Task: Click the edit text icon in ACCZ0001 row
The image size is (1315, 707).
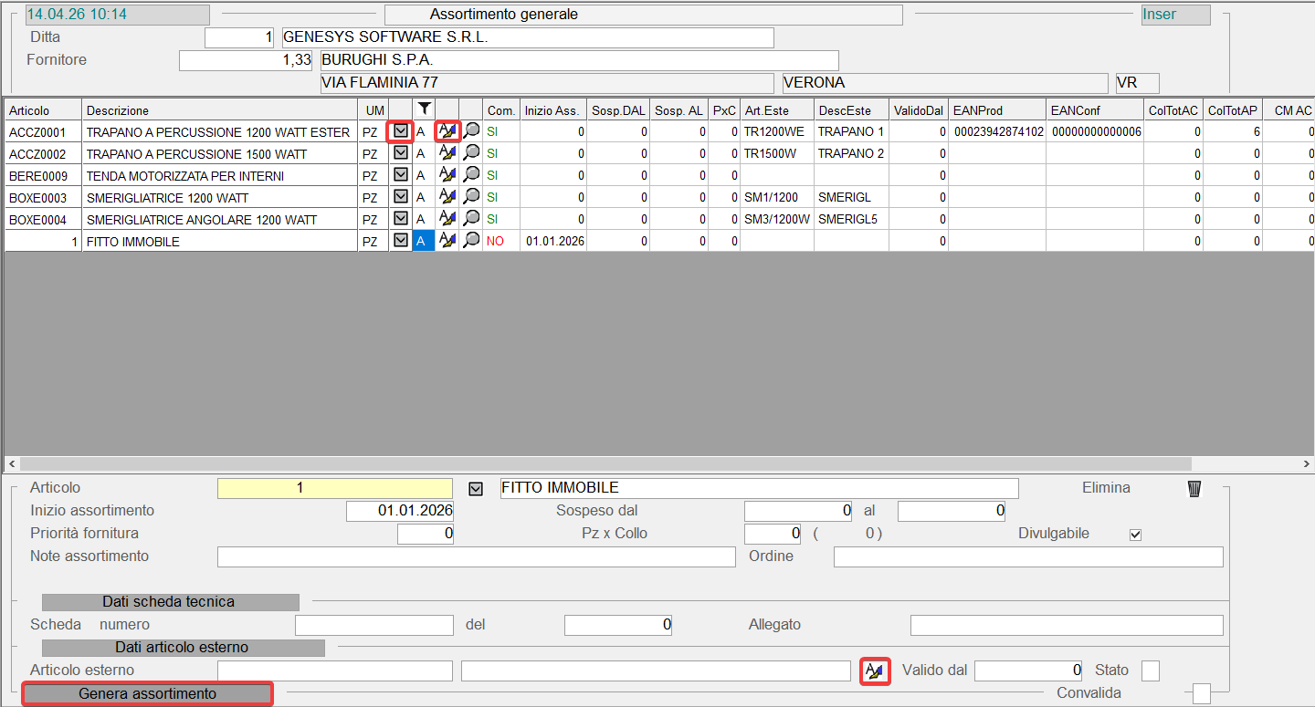Action: click(x=447, y=131)
